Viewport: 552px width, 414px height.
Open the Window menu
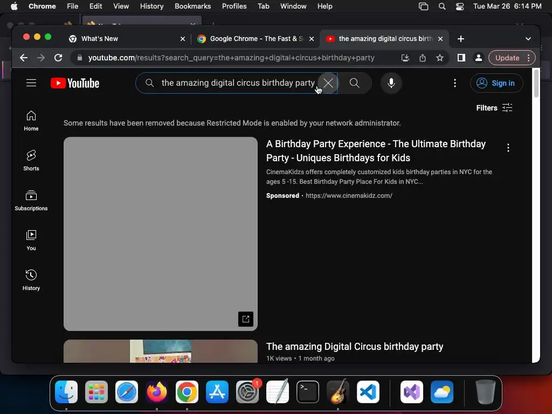click(293, 6)
